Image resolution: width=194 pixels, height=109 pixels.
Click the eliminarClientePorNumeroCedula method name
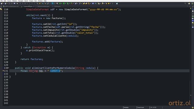53,68
